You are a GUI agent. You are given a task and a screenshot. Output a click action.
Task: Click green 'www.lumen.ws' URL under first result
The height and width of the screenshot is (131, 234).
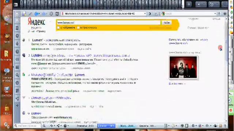click(x=40, y=49)
